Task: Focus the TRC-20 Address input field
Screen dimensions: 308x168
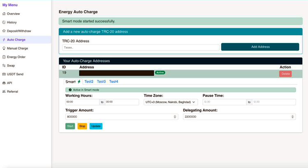Action: pos(141,47)
